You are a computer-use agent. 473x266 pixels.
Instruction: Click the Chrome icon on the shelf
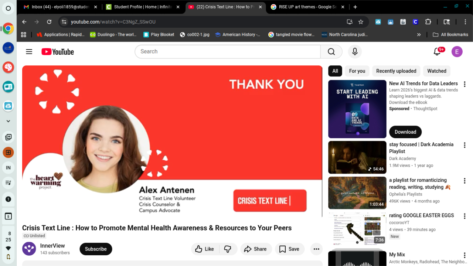pos(8,28)
